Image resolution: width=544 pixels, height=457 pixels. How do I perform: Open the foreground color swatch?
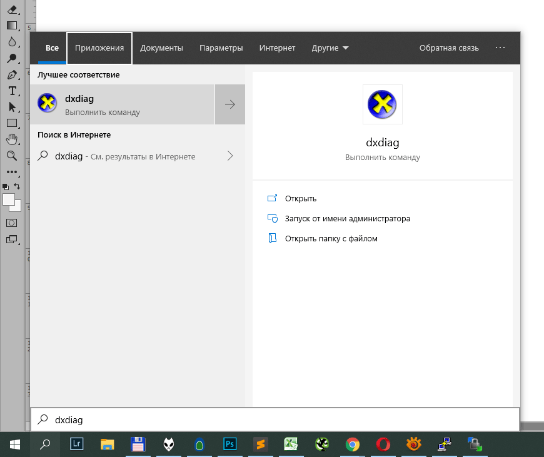pos(9,199)
